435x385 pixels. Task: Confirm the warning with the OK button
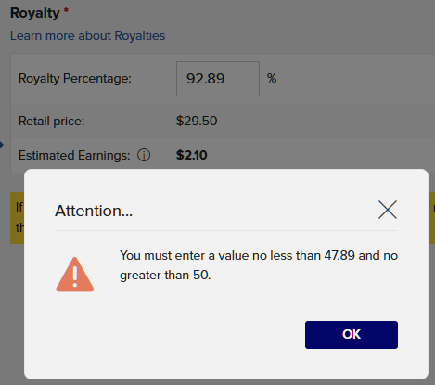pos(352,335)
